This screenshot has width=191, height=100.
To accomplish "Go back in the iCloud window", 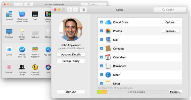I will (x=70, y=10).
